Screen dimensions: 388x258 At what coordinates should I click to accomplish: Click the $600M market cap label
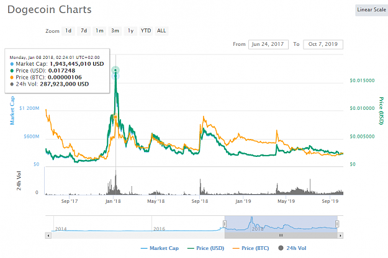point(32,136)
